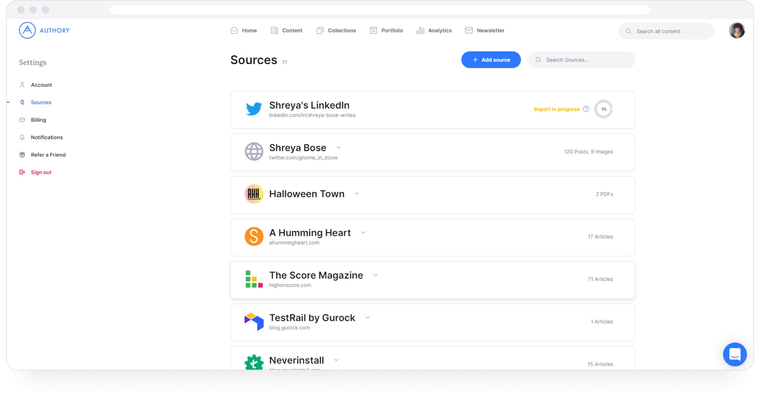Viewport: 760px width, 401px height.
Task: Click the TestRail by Gurock logo
Action: [254, 322]
